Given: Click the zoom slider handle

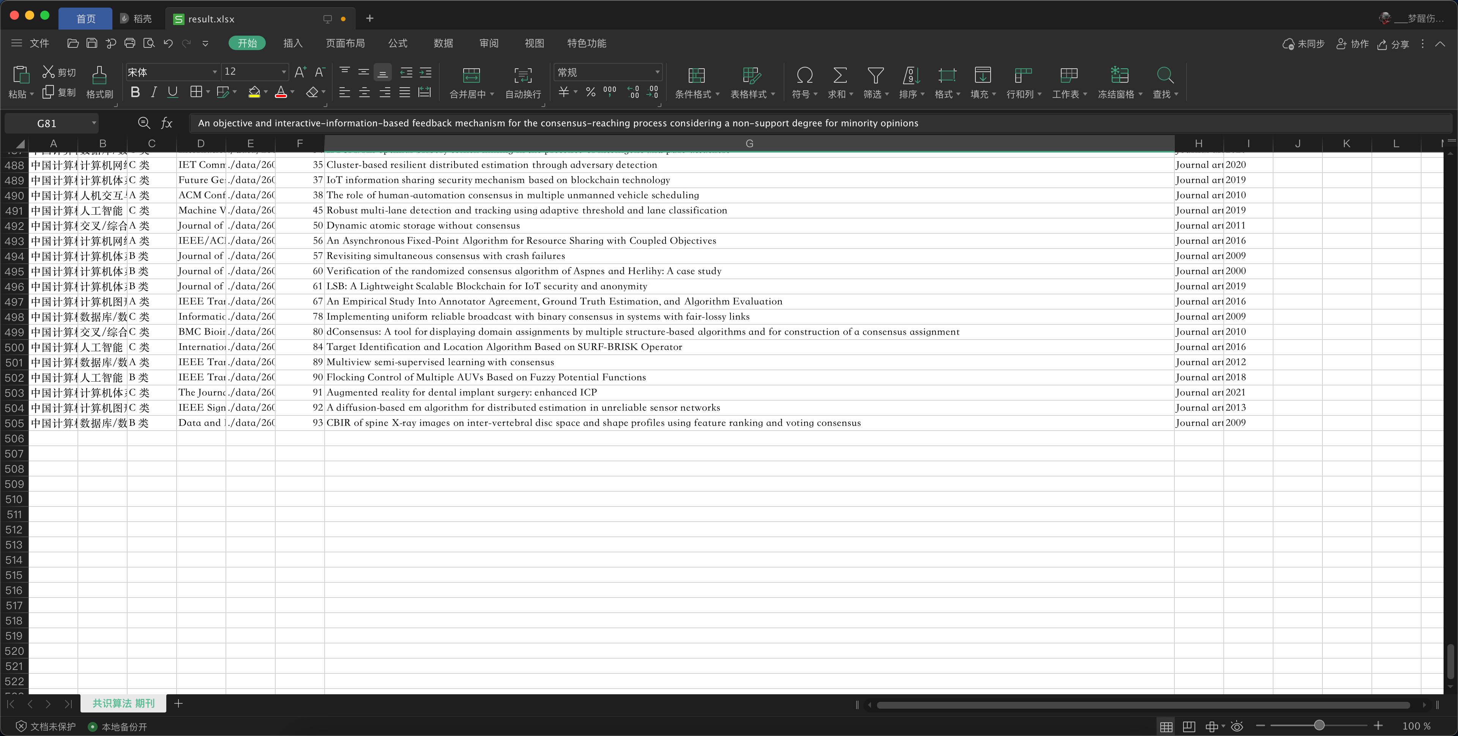Looking at the screenshot, I should (1319, 725).
